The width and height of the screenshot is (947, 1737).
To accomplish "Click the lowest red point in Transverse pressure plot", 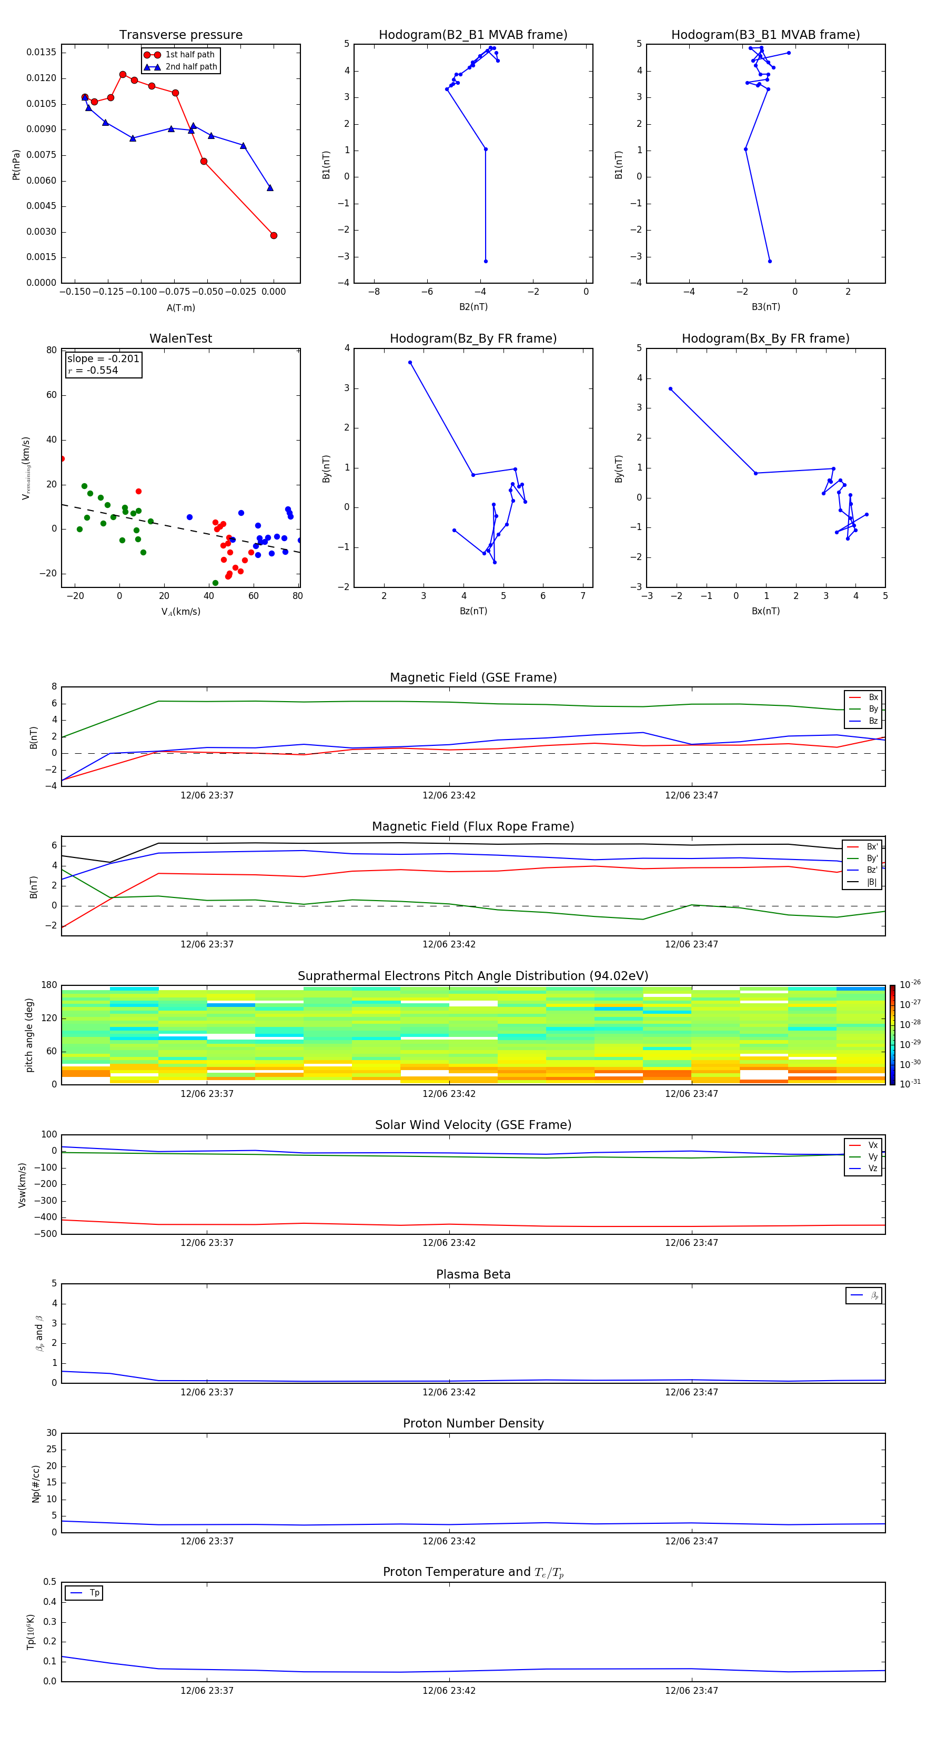I will tap(274, 235).
